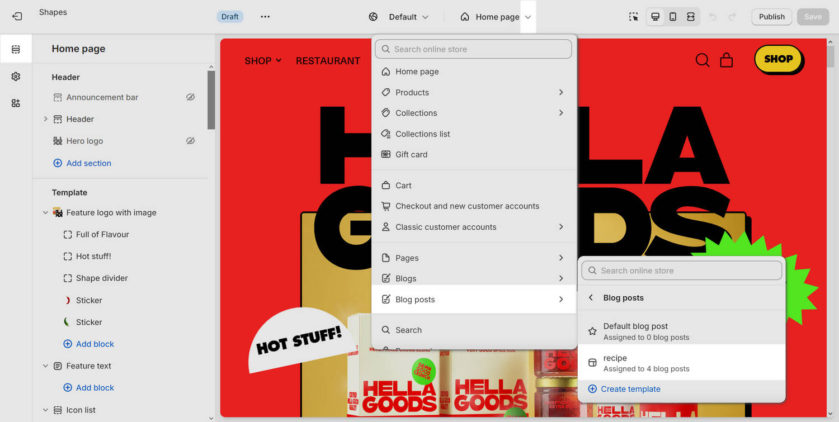Viewport: 839px width, 422px height.
Task: Click Create template link
Action: coord(624,389)
